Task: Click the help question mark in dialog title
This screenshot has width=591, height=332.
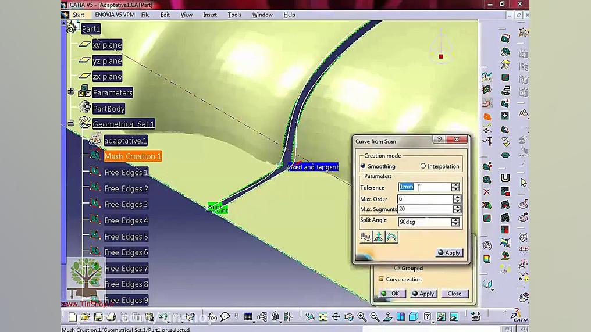Action: tap(439, 140)
